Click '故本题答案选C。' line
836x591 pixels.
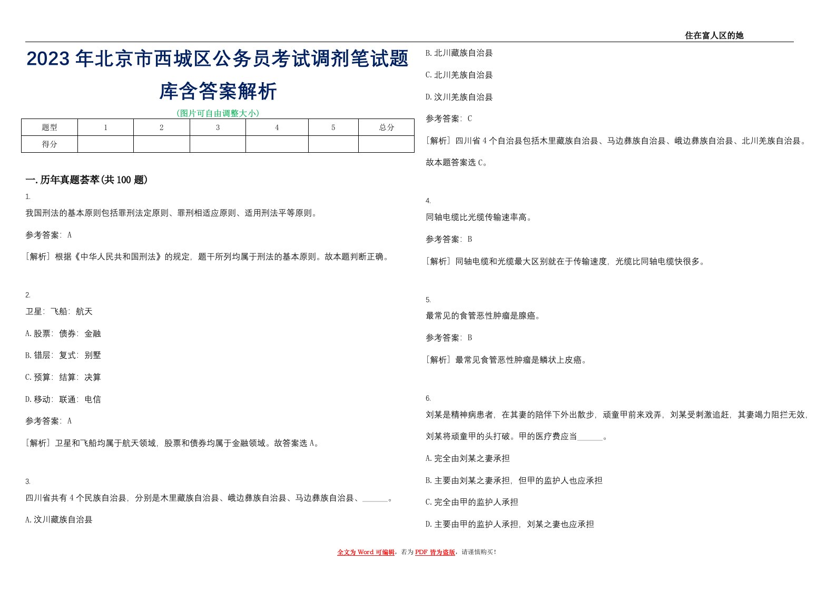pos(457,163)
